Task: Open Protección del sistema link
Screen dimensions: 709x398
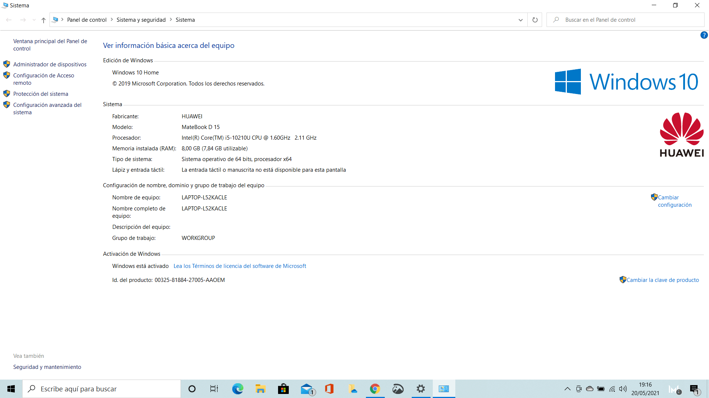Action: click(41, 94)
